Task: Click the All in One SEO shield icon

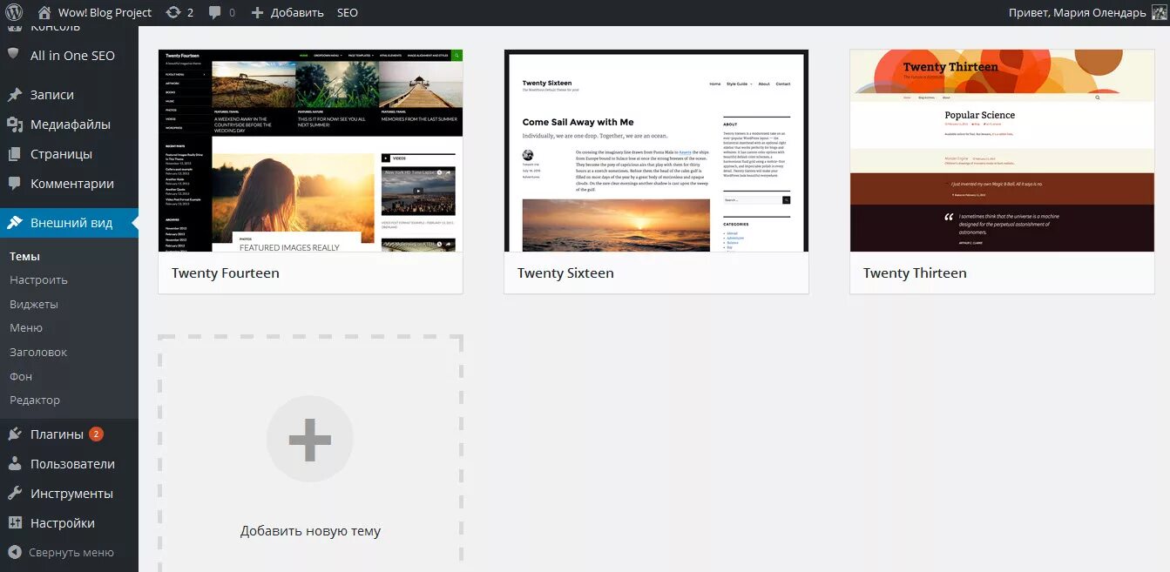Action: 14,54
